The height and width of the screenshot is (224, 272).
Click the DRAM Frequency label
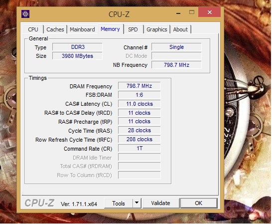91,86
